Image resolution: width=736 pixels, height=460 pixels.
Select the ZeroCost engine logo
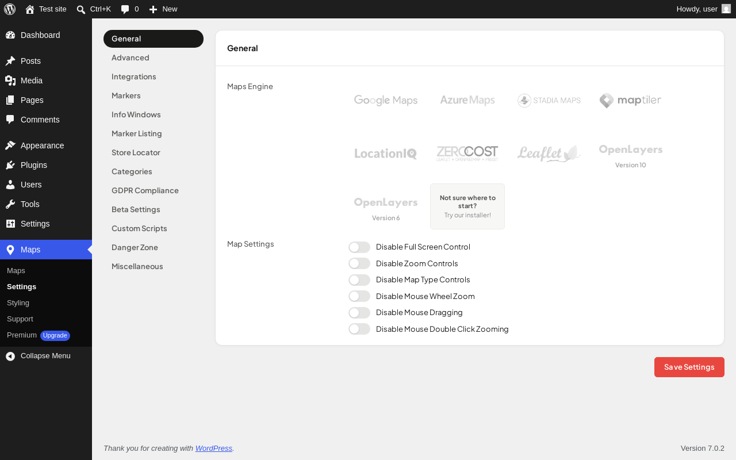[467, 154]
